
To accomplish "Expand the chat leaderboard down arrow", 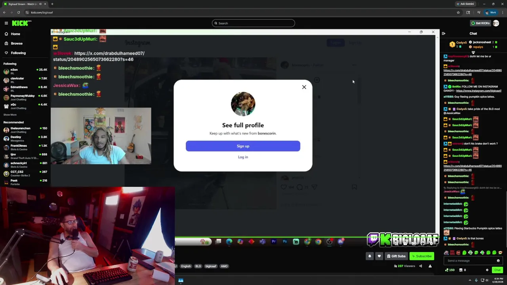I will pos(473,52).
